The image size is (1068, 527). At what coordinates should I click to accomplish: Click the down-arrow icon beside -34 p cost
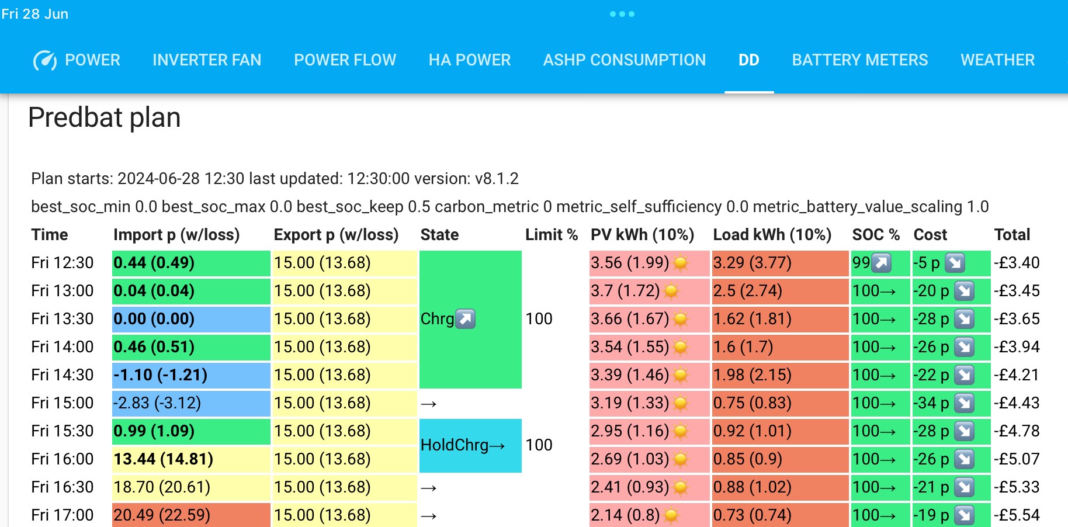click(x=964, y=403)
